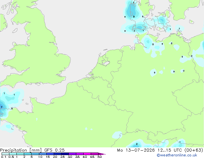Select the 35–40 mm legend color swatch
This screenshot has width=204, height=158.
[80, 154]
